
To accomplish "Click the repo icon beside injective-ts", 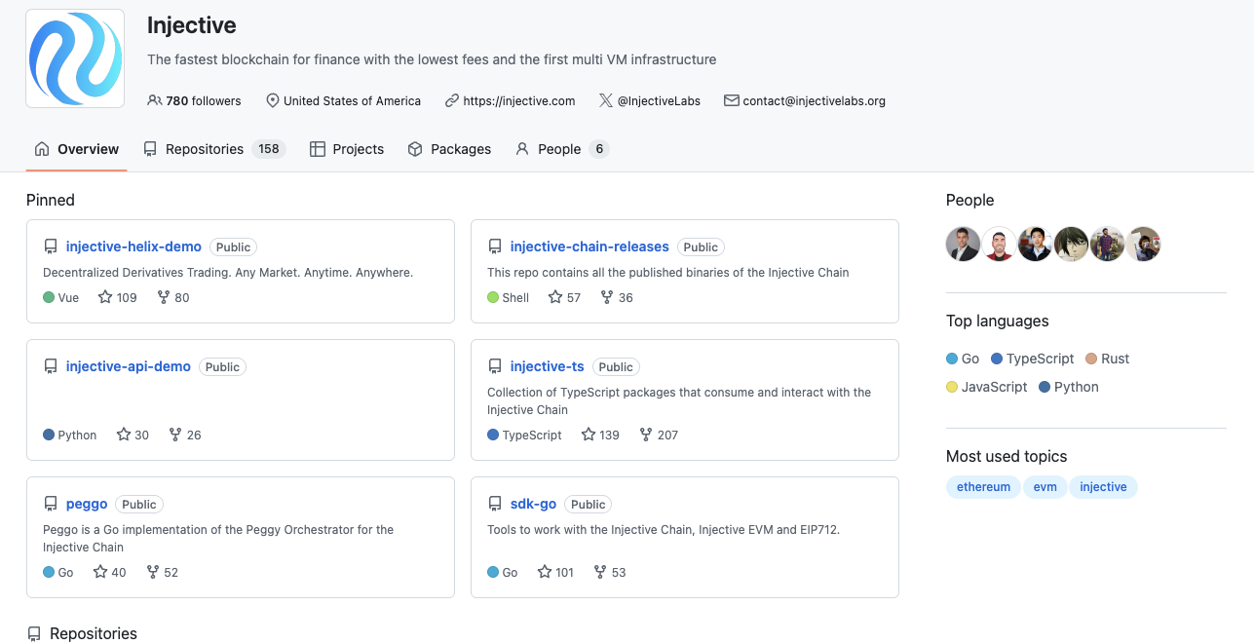I will [495, 366].
